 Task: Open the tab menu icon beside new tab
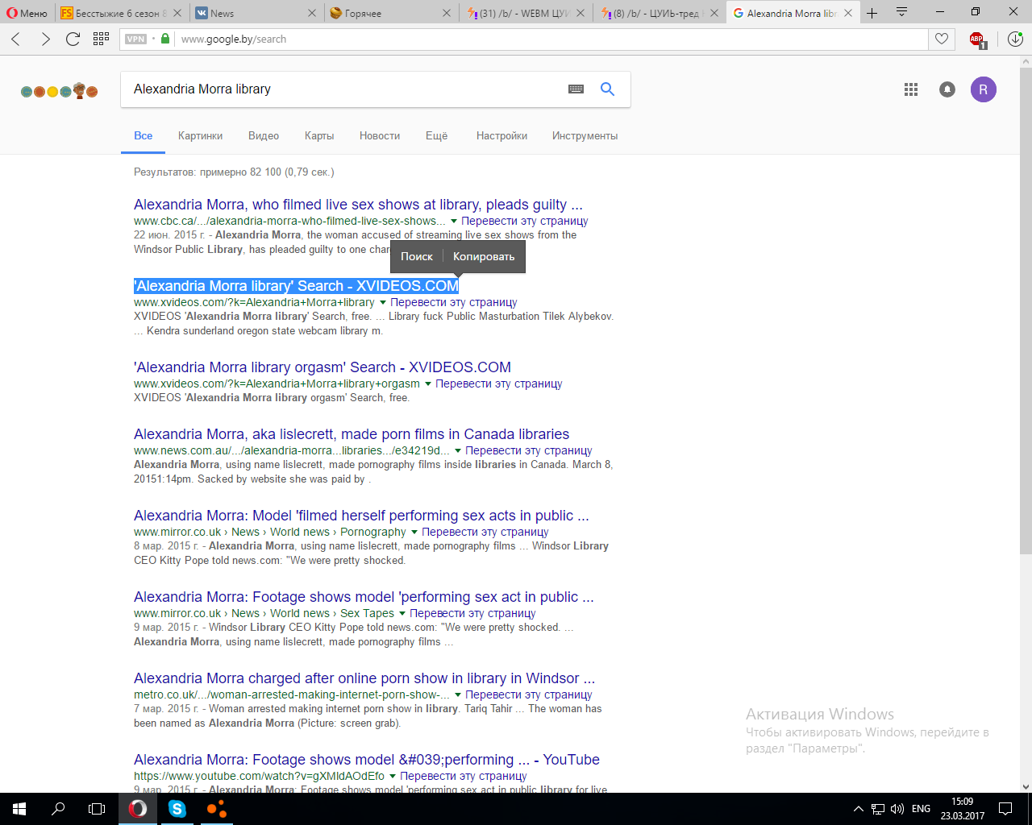coord(902,12)
